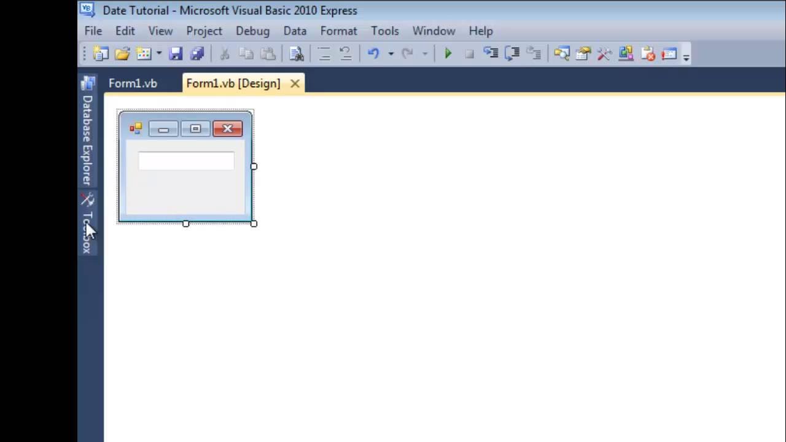The height and width of the screenshot is (442, 786).
Task: Open the View menu
Action: (160, 31)
